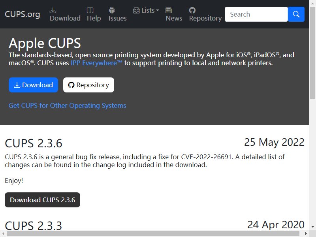
Task: Open the Issues nav item
Action: click(117, 14)
